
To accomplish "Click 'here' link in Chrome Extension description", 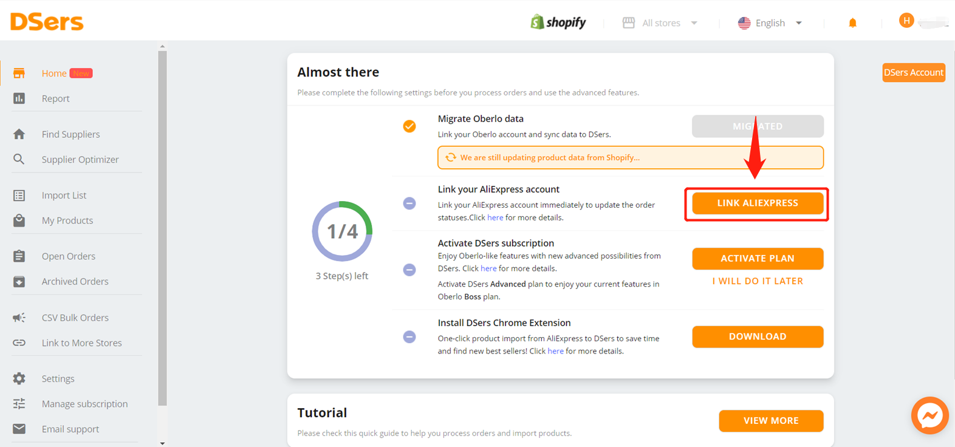I will point(555,352).
